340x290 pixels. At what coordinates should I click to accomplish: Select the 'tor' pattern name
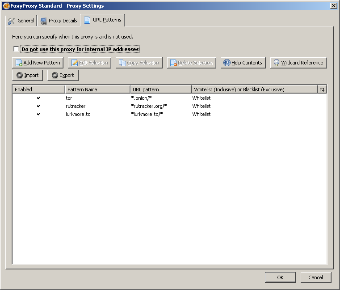69,98
